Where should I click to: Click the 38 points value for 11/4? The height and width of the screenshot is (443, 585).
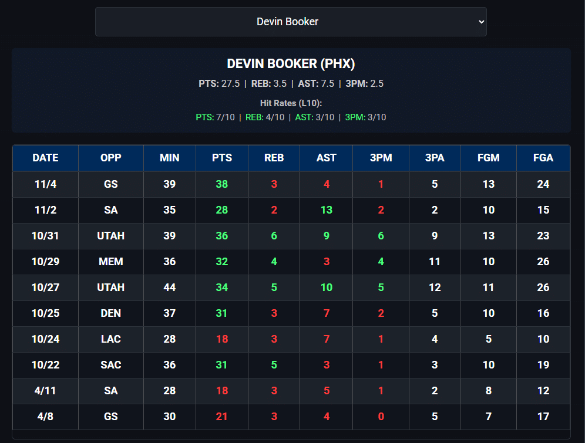coord(222,184)
